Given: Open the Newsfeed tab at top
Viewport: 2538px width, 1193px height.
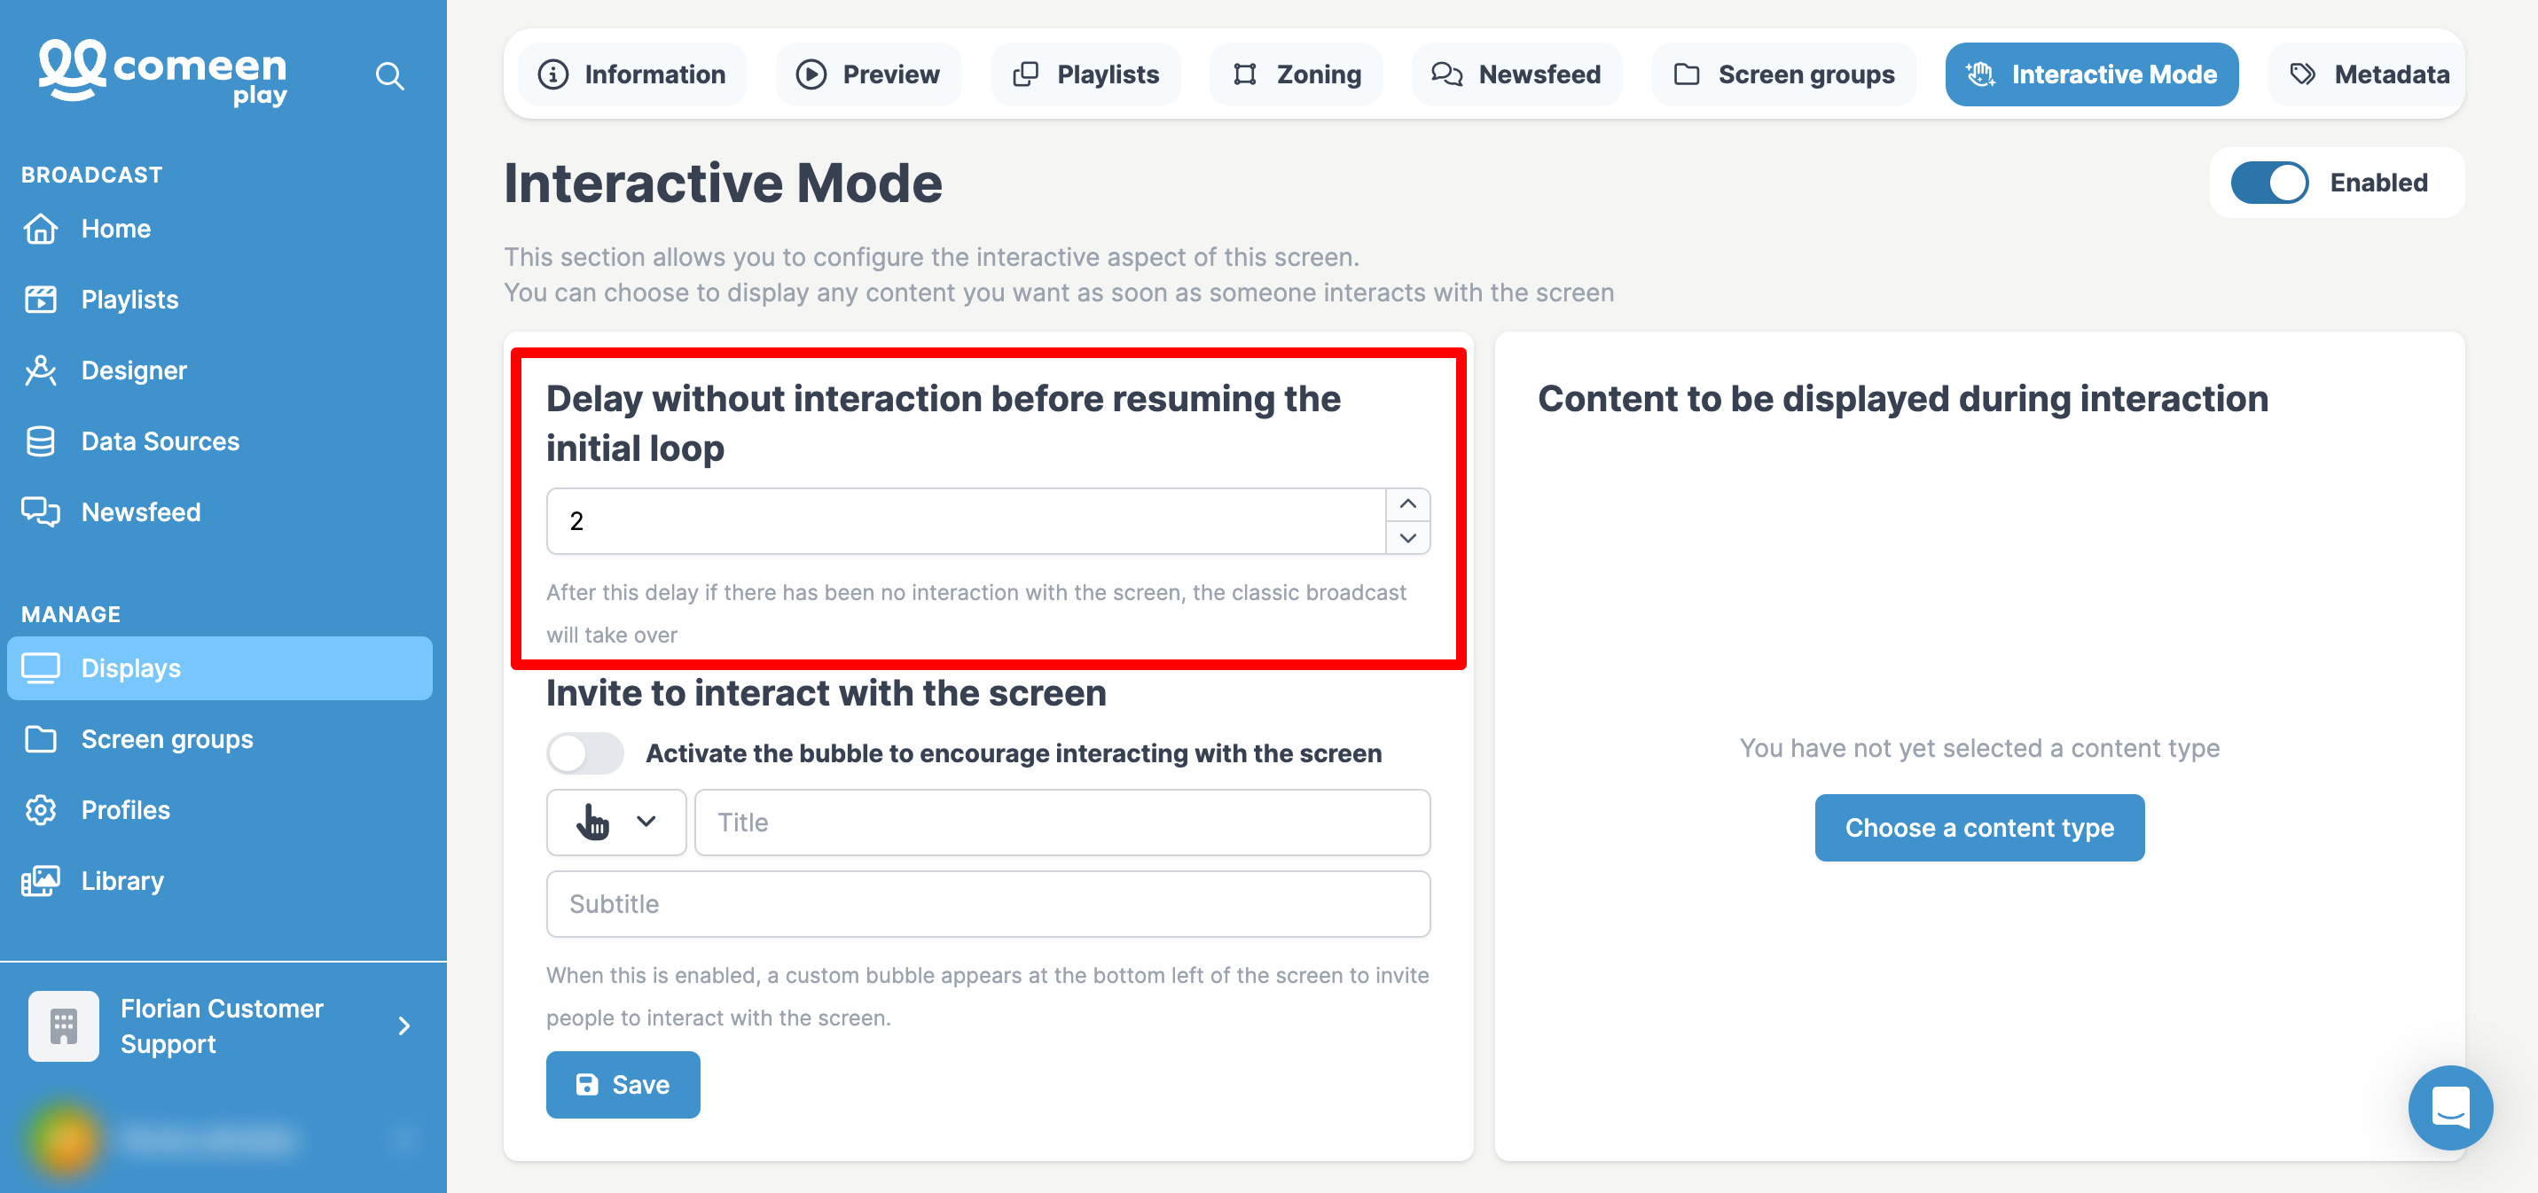Looking at the screenshot, I should [1516, 74].
